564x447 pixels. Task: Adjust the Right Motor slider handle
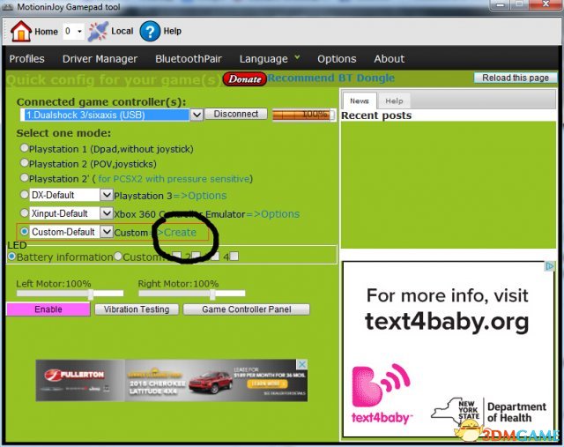[x=212, y=294]
